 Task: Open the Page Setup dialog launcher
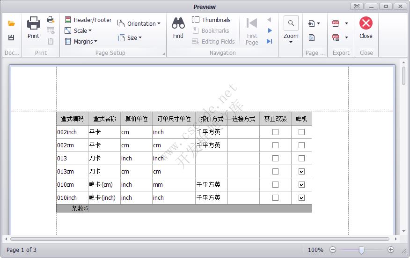164,54
